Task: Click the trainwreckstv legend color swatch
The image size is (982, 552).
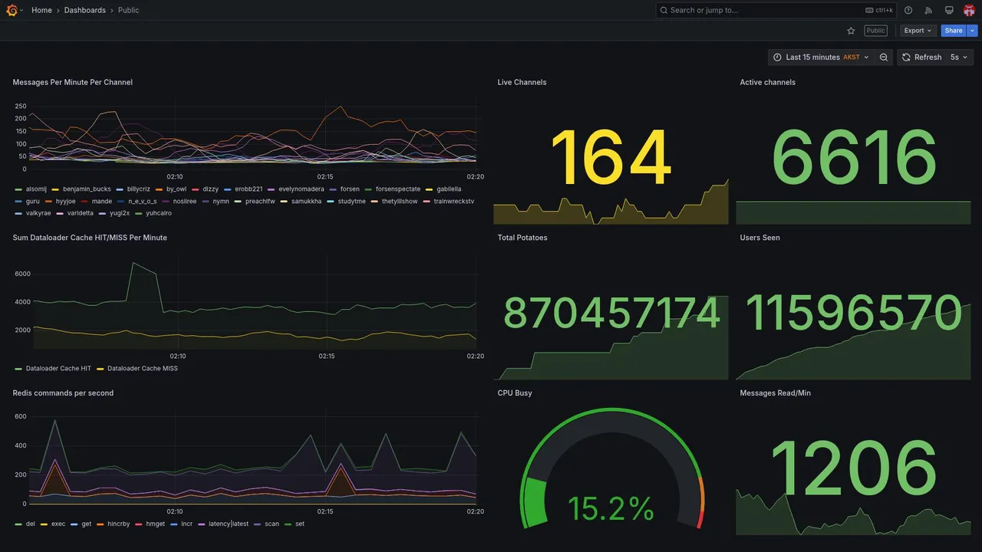Action: pyautogui.click(x=427, y=202)
